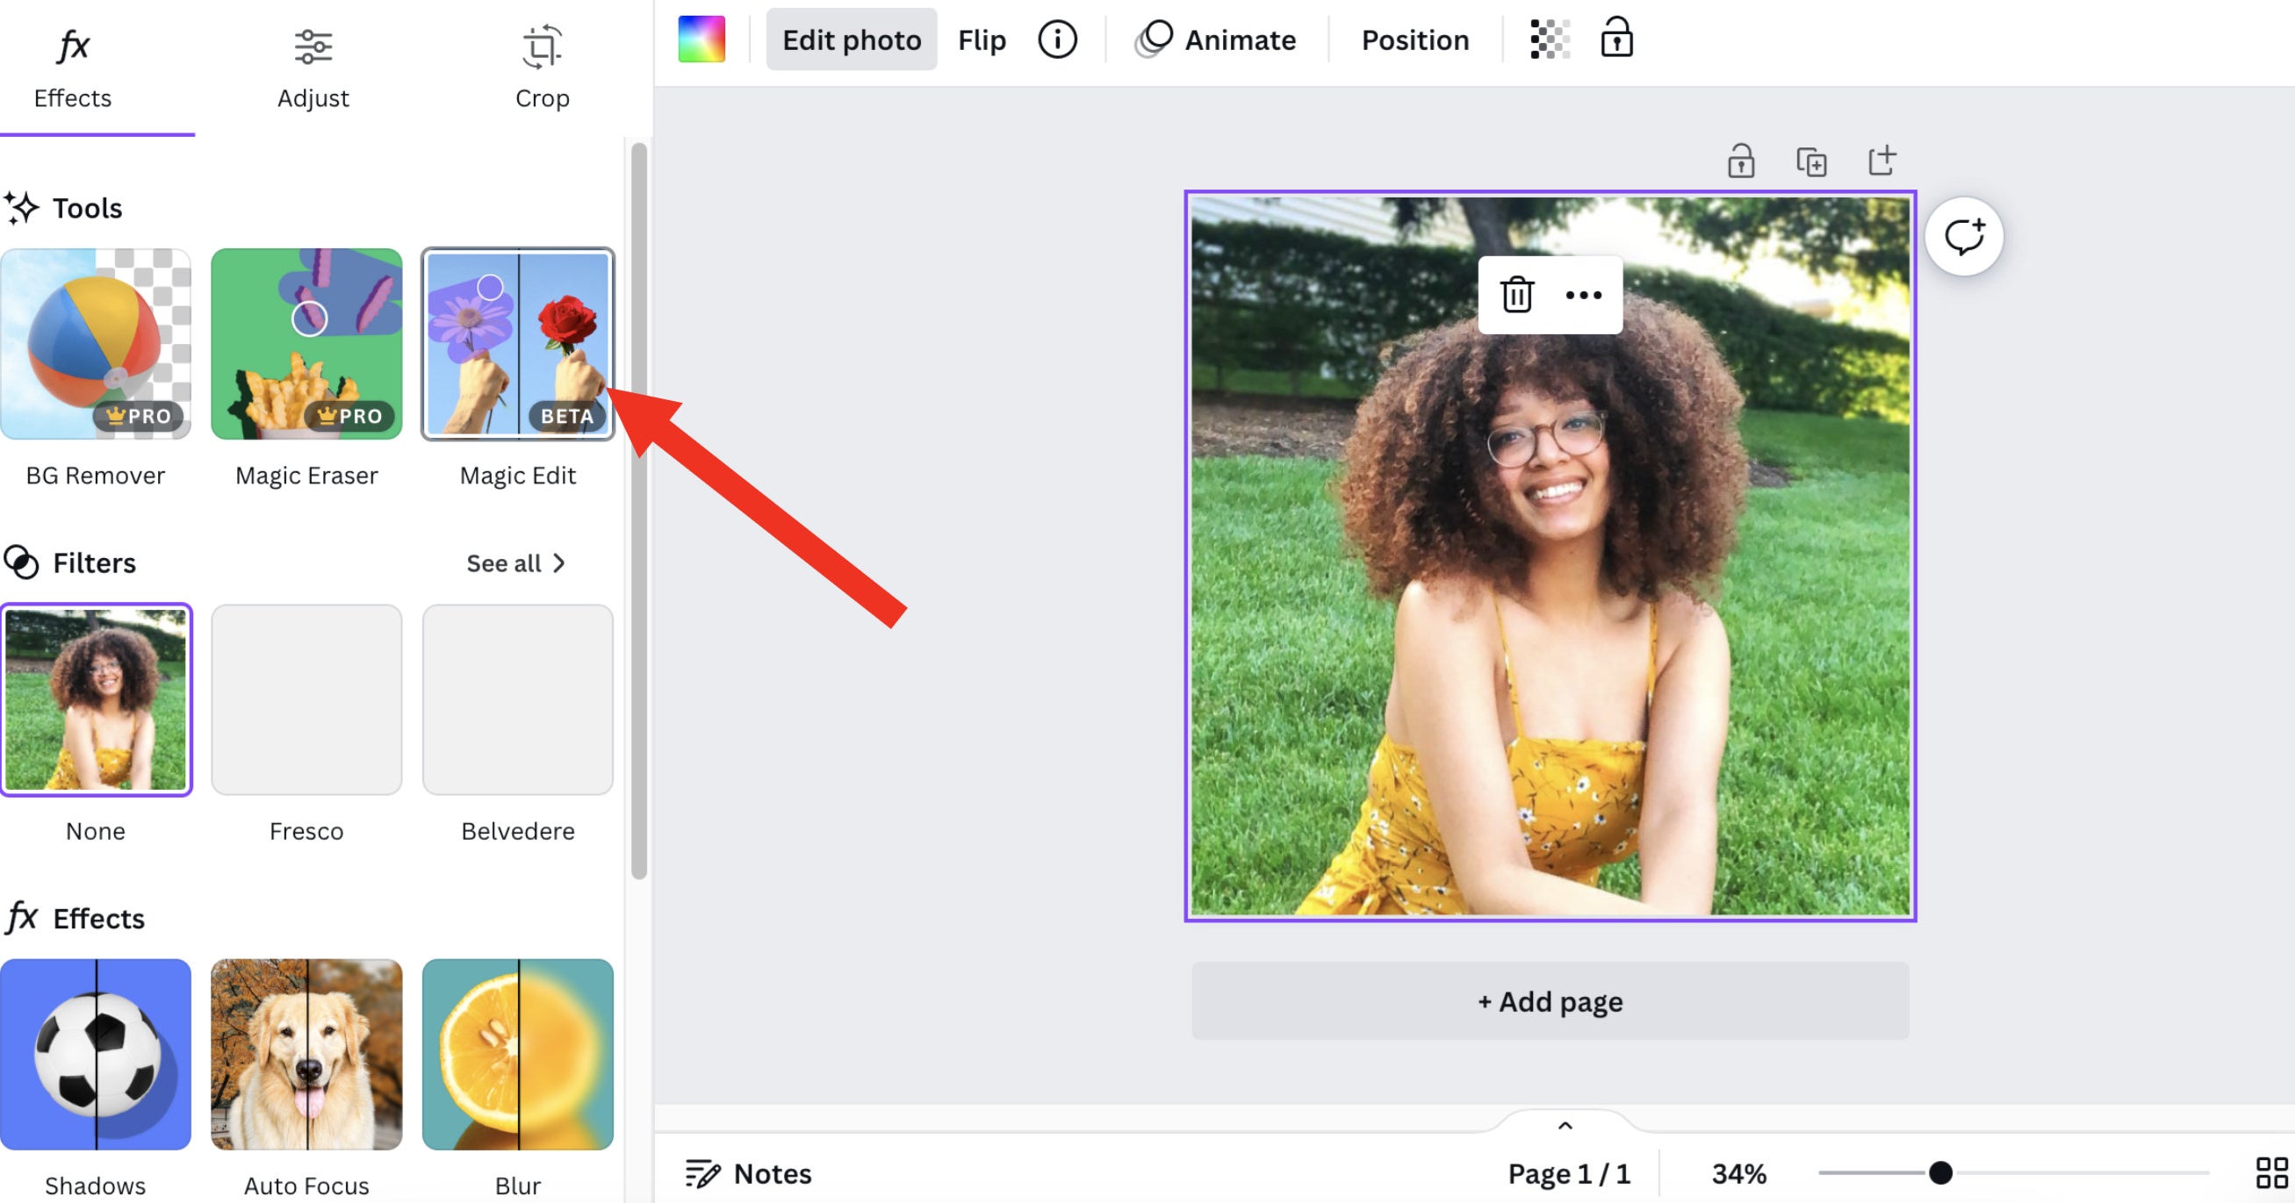Open the 34% zoom level dropdown
The width and height of the screenshot is (2295, 1203).
point(1737,1174)
